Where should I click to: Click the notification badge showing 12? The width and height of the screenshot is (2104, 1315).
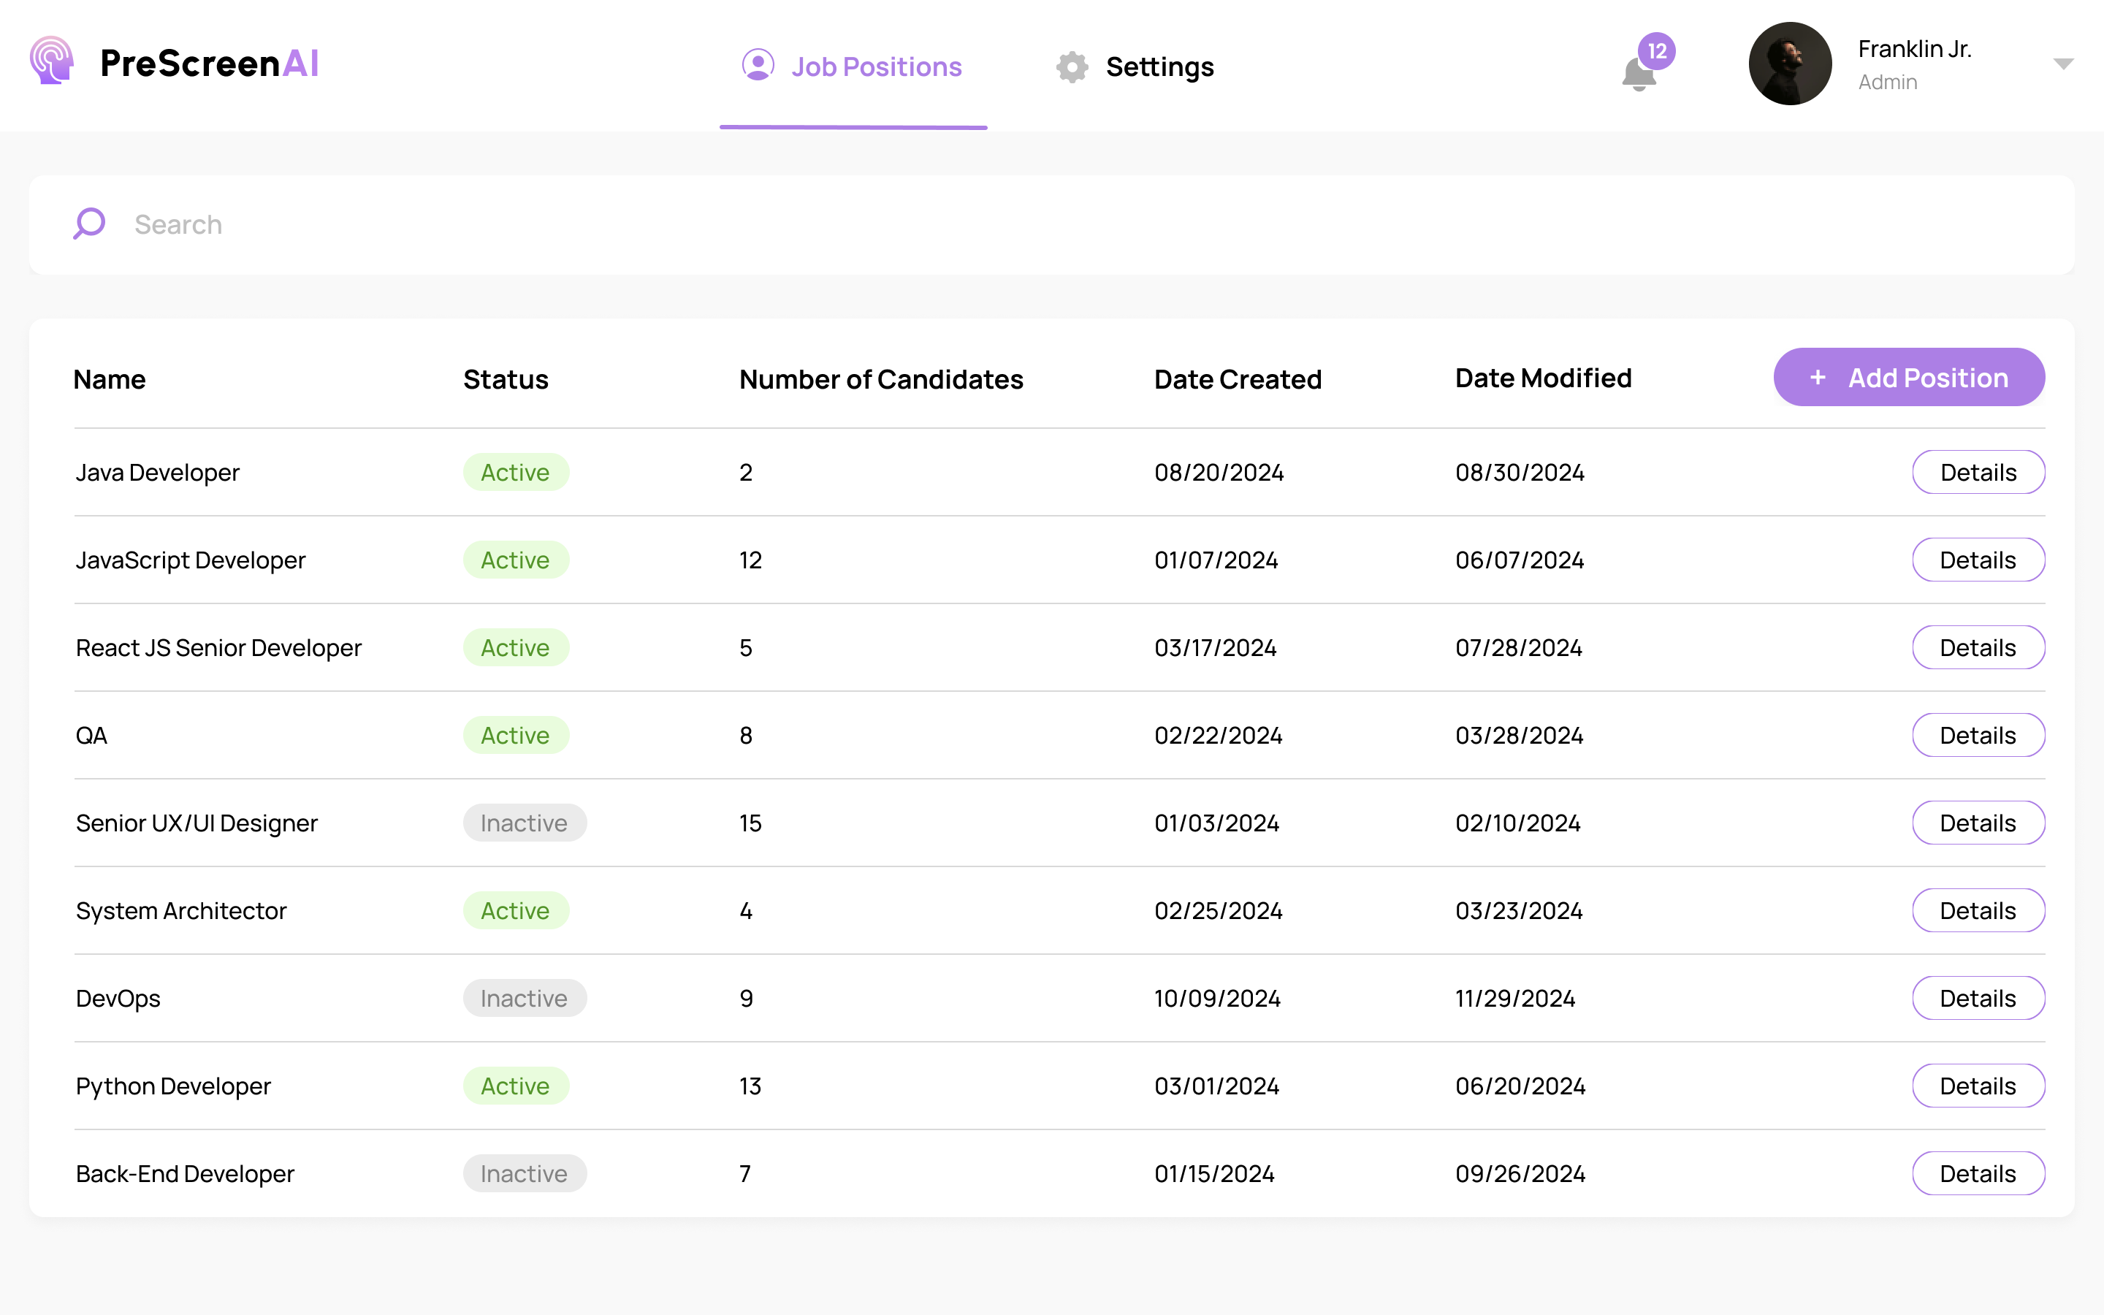pos(1656,51)
